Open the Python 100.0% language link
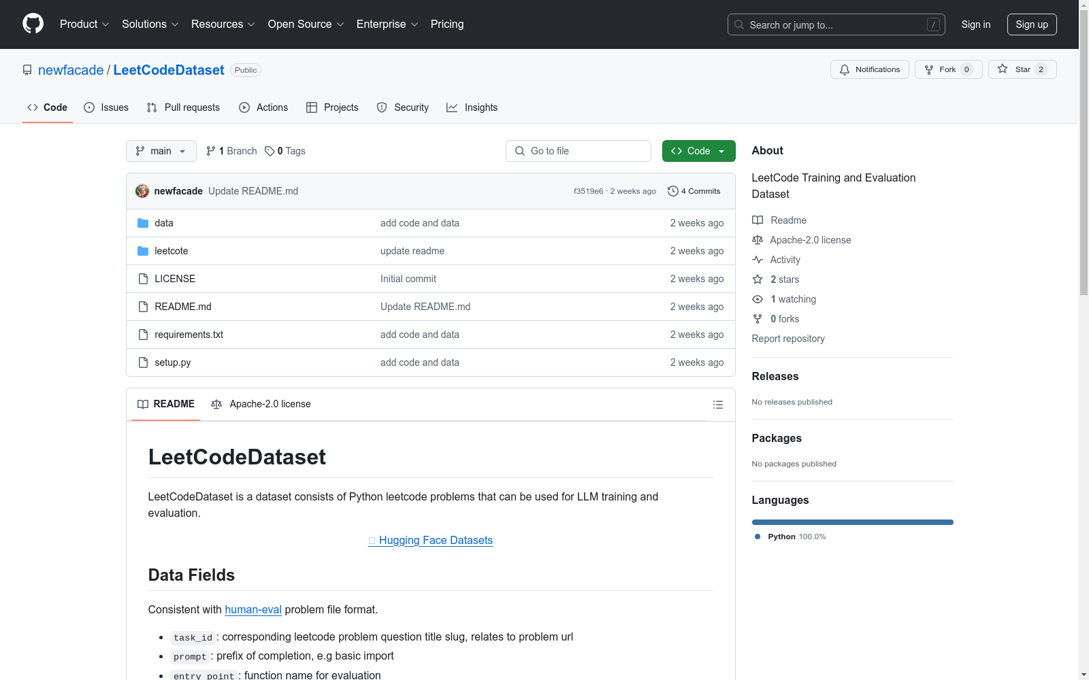The height and width of the screenshot is (680, 1089). (790, 537)
